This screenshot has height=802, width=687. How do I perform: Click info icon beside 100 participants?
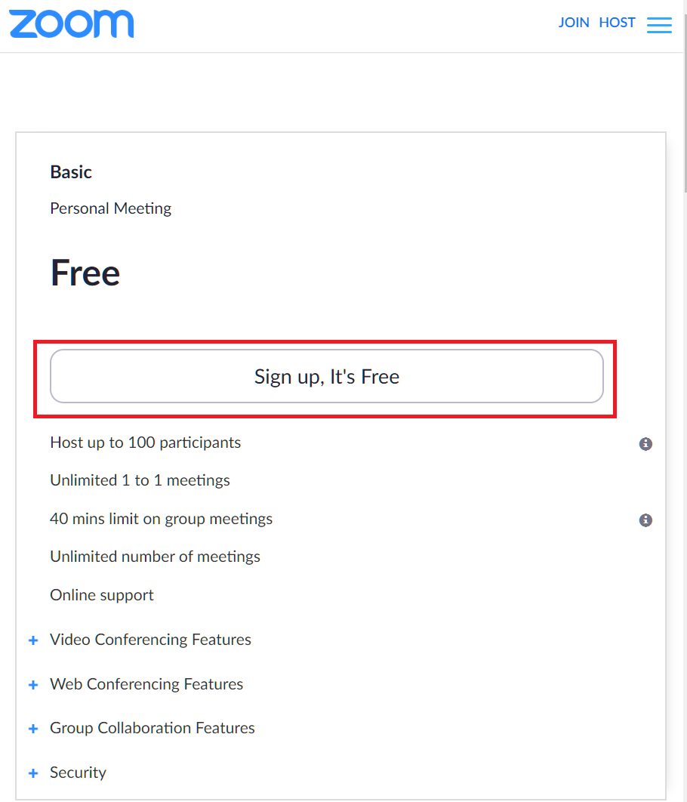click(x=645, y=444)
